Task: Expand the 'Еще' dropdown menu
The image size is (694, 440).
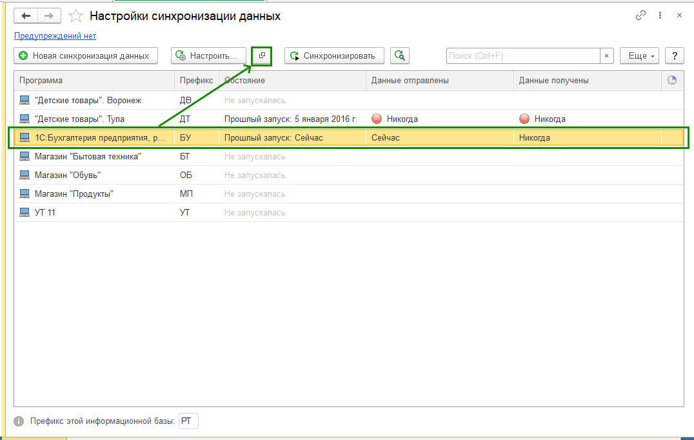Action: (640, 55)
